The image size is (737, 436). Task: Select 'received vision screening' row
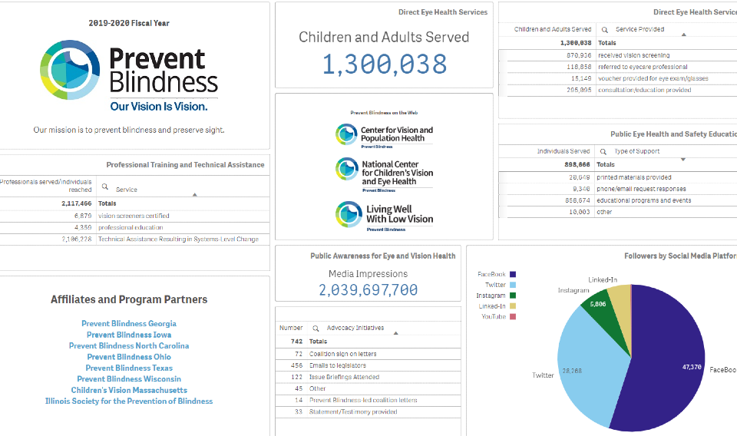tap(617, 55)
